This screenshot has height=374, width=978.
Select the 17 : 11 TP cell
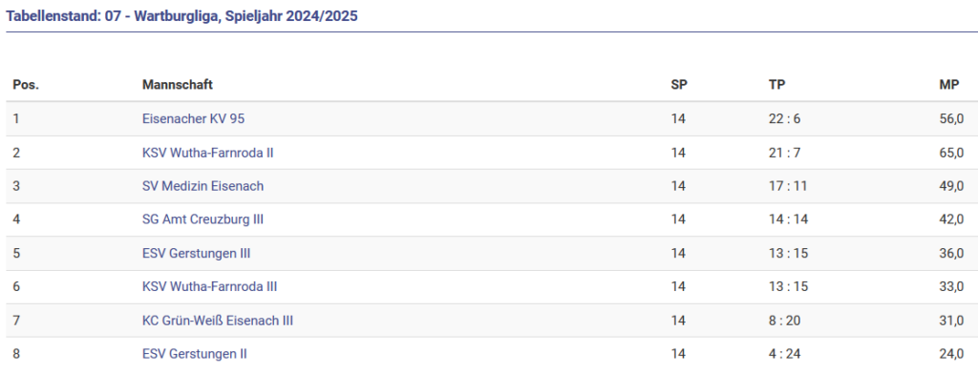pyautogui.click(x=787, y=186)
